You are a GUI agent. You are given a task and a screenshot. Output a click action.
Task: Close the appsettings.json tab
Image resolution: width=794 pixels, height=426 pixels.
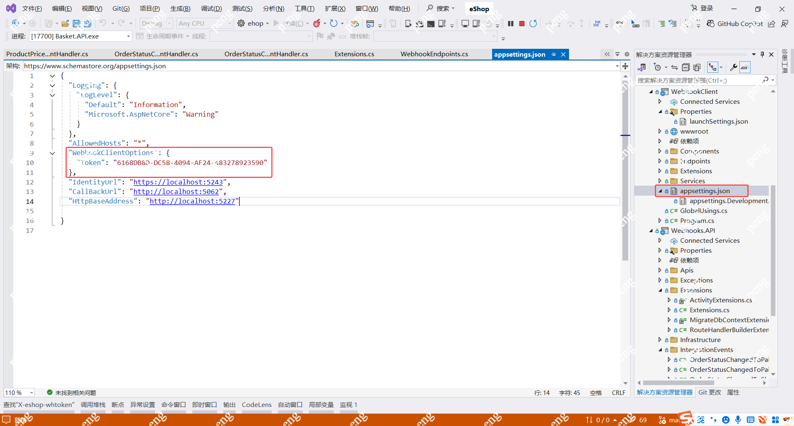(563, 55)
